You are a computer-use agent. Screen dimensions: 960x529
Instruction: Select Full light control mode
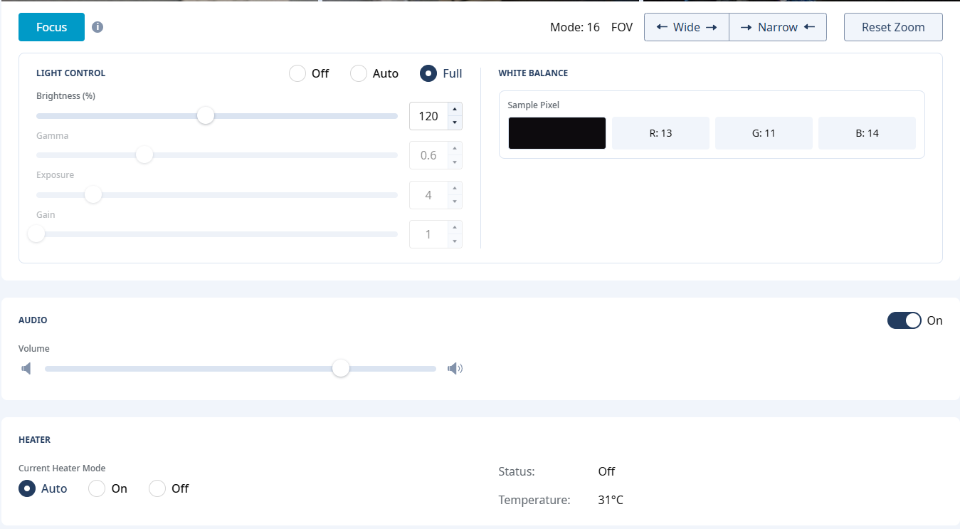tap(428, 73)
